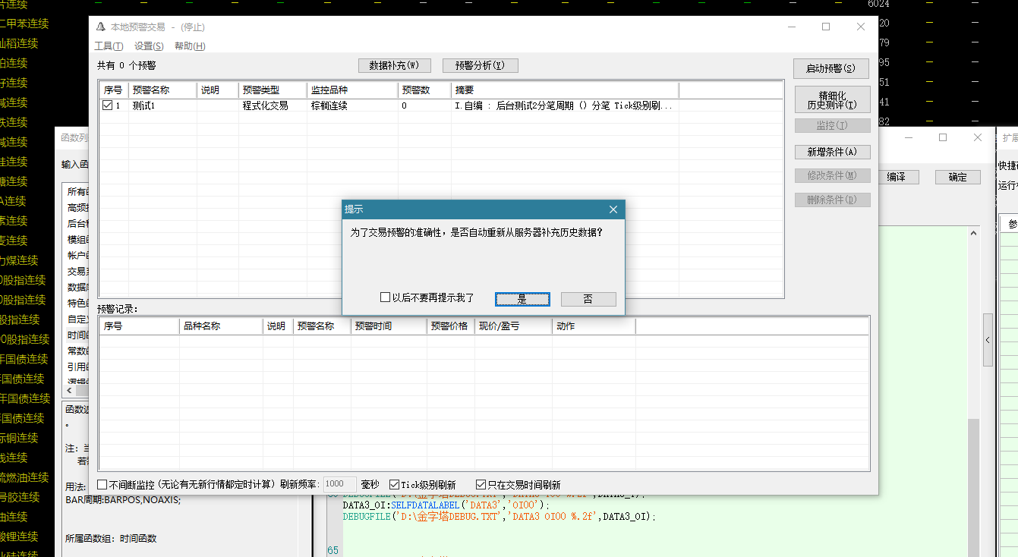Image resolution: width=1018 pixels, height=557 pixels.
Task: Select 酸锂连续 in contract list
Action: click(19, 537)
